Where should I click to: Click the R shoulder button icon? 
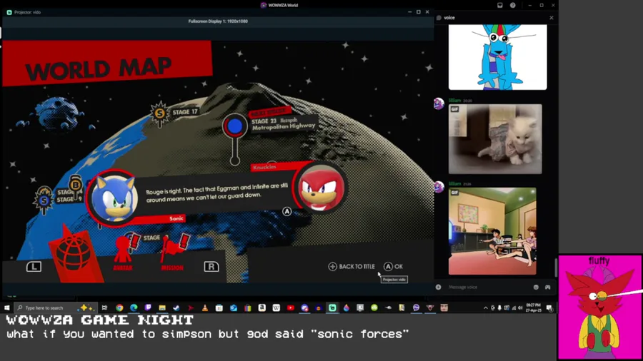point(211,267)
